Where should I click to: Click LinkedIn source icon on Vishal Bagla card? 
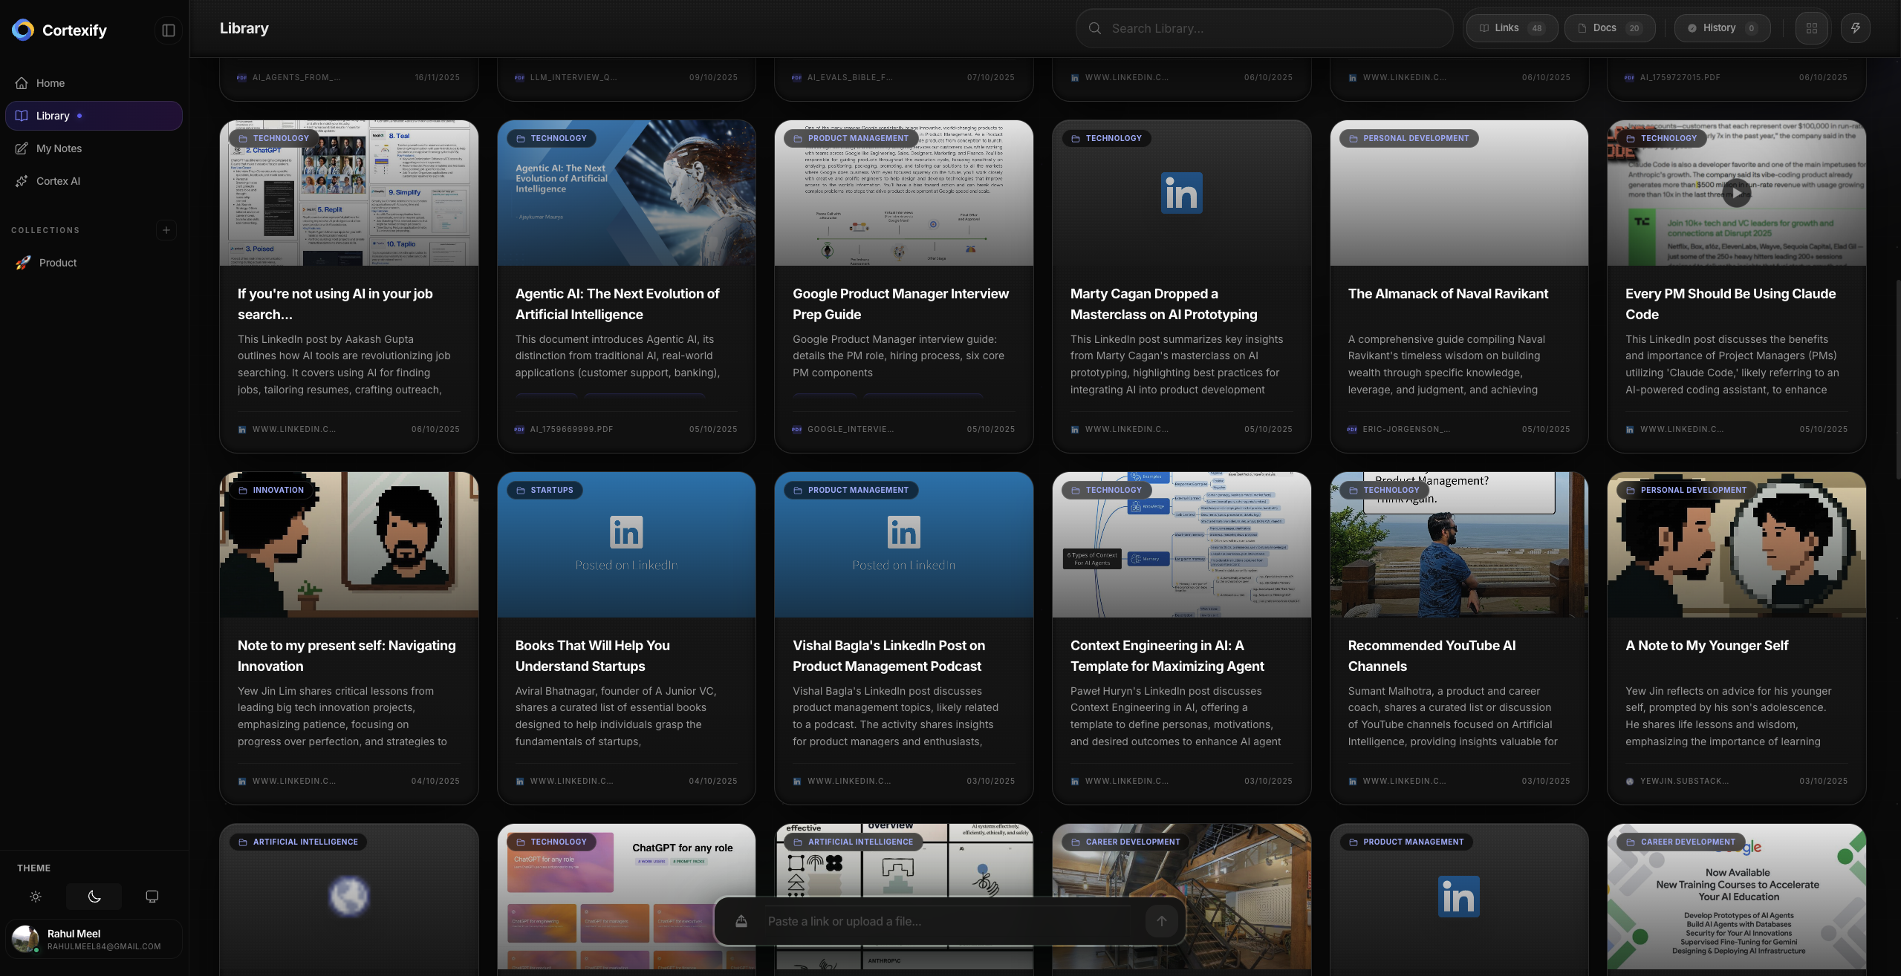click(x=797, y=781)
